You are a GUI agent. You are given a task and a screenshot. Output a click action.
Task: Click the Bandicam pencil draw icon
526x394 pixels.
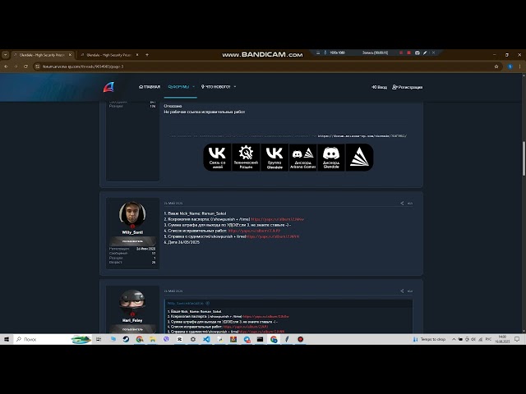click(x=425, y=53)
